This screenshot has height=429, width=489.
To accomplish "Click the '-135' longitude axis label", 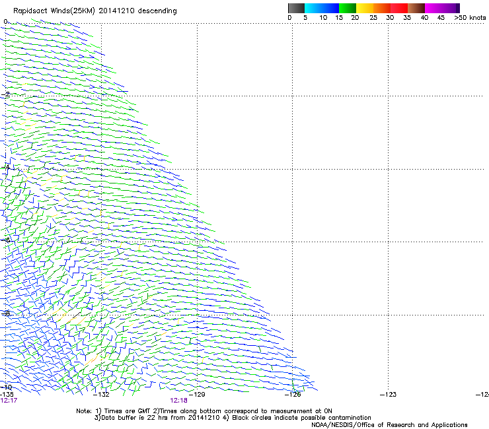I will [x=7, y=395].
